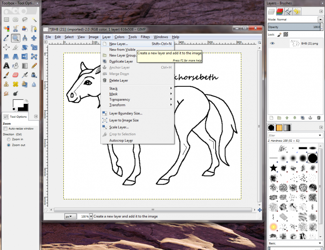
Task: Select the Blend gradient tool
Action: (25, 66)
